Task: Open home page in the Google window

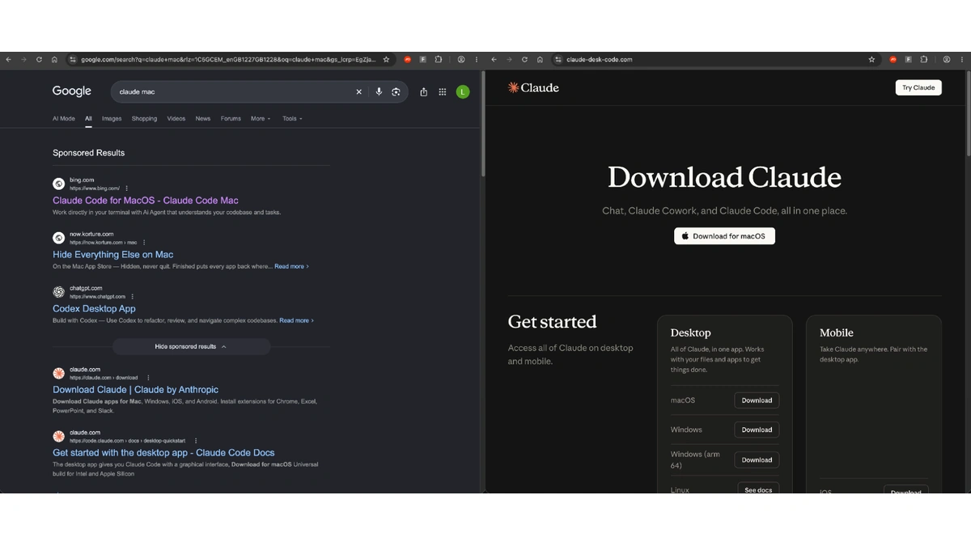Action: coord(54,60)
